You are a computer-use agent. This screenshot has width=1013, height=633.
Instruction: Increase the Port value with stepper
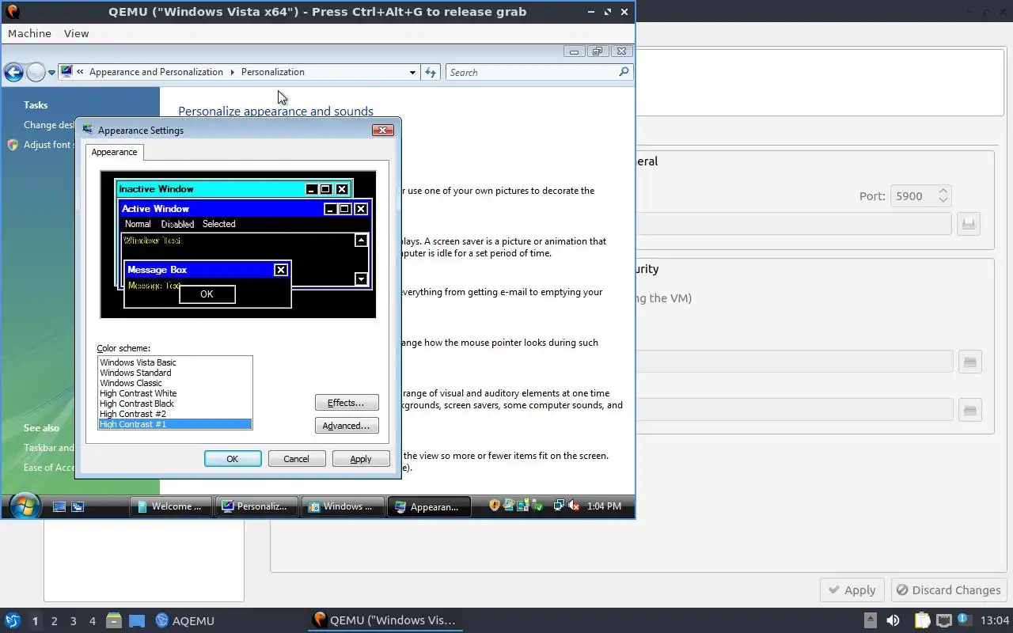click(x=943, y=191)
